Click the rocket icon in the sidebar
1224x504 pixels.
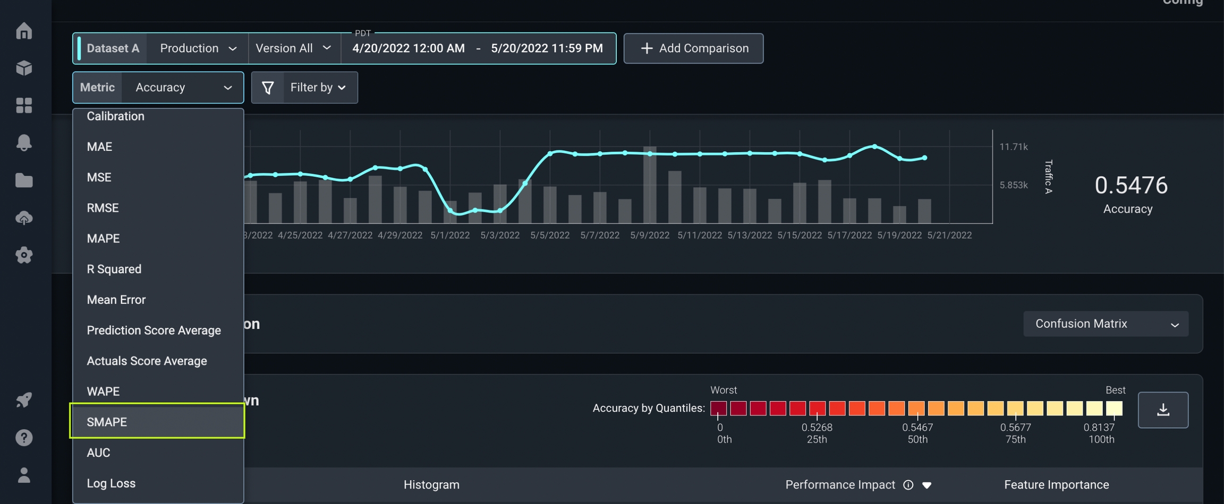click(x=24, y=399)
